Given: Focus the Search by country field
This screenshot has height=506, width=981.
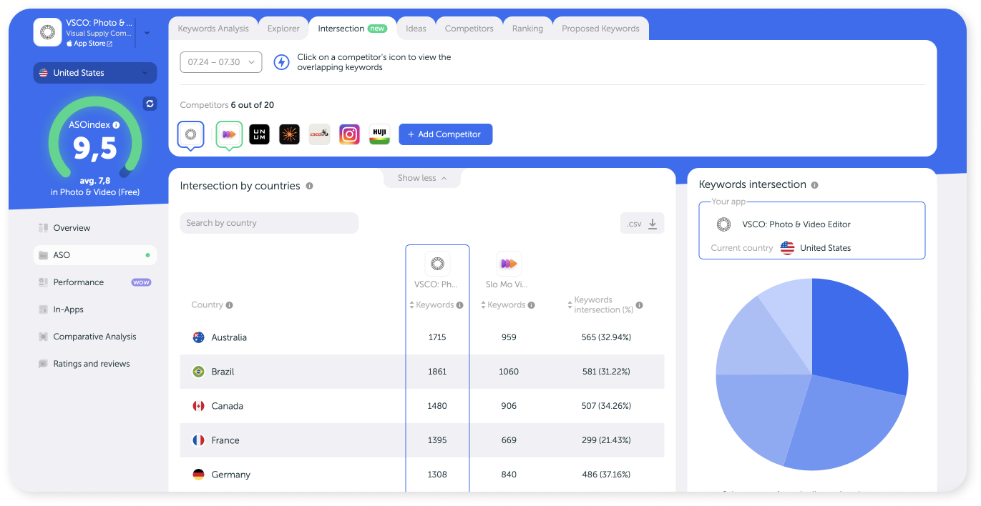Looking at the screenshot, I should click(269, 223).
